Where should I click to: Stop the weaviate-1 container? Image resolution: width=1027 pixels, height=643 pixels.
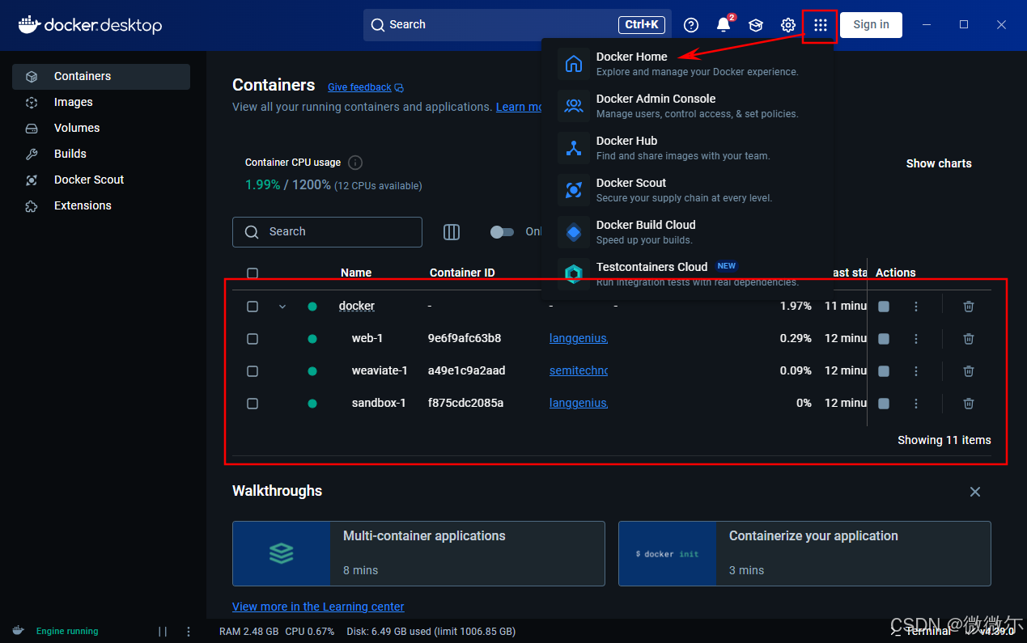pyautogui.click(x=884, y=371)
